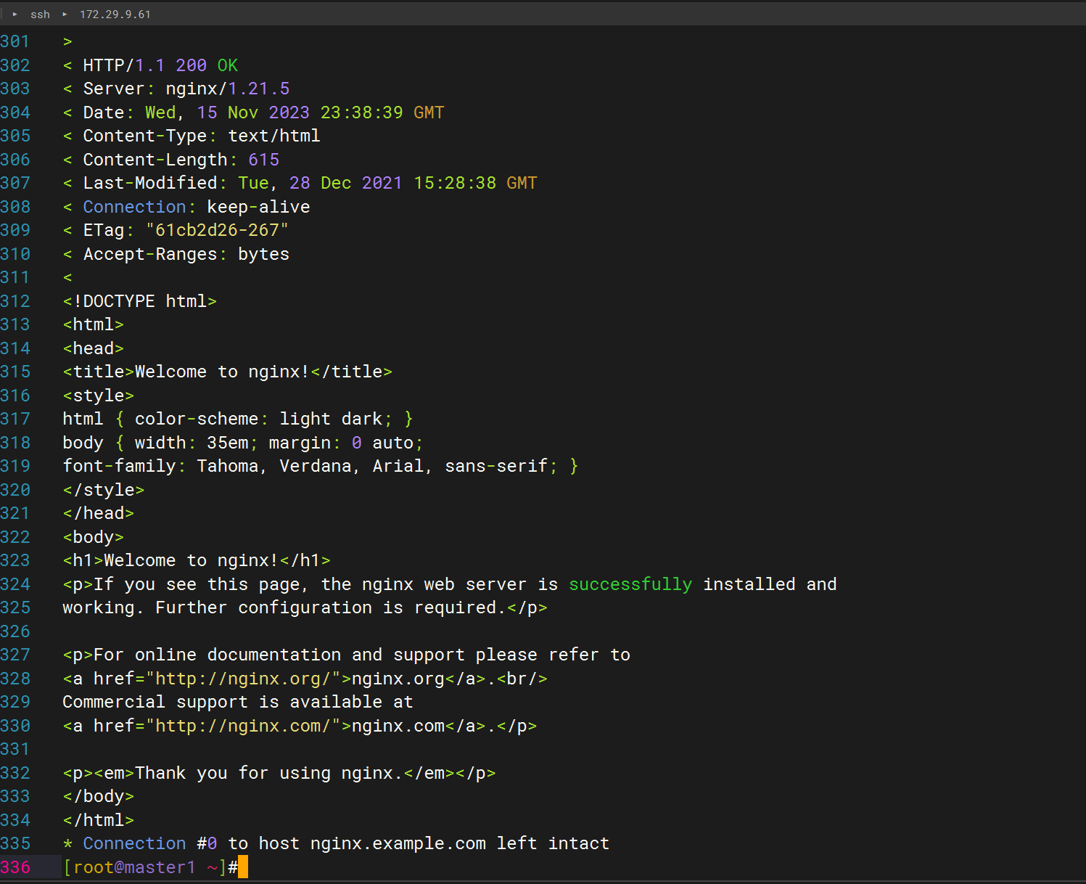1086x884 pixels.
Task: Click the green word "successfully" on line 324
Action: coord(630,584)
